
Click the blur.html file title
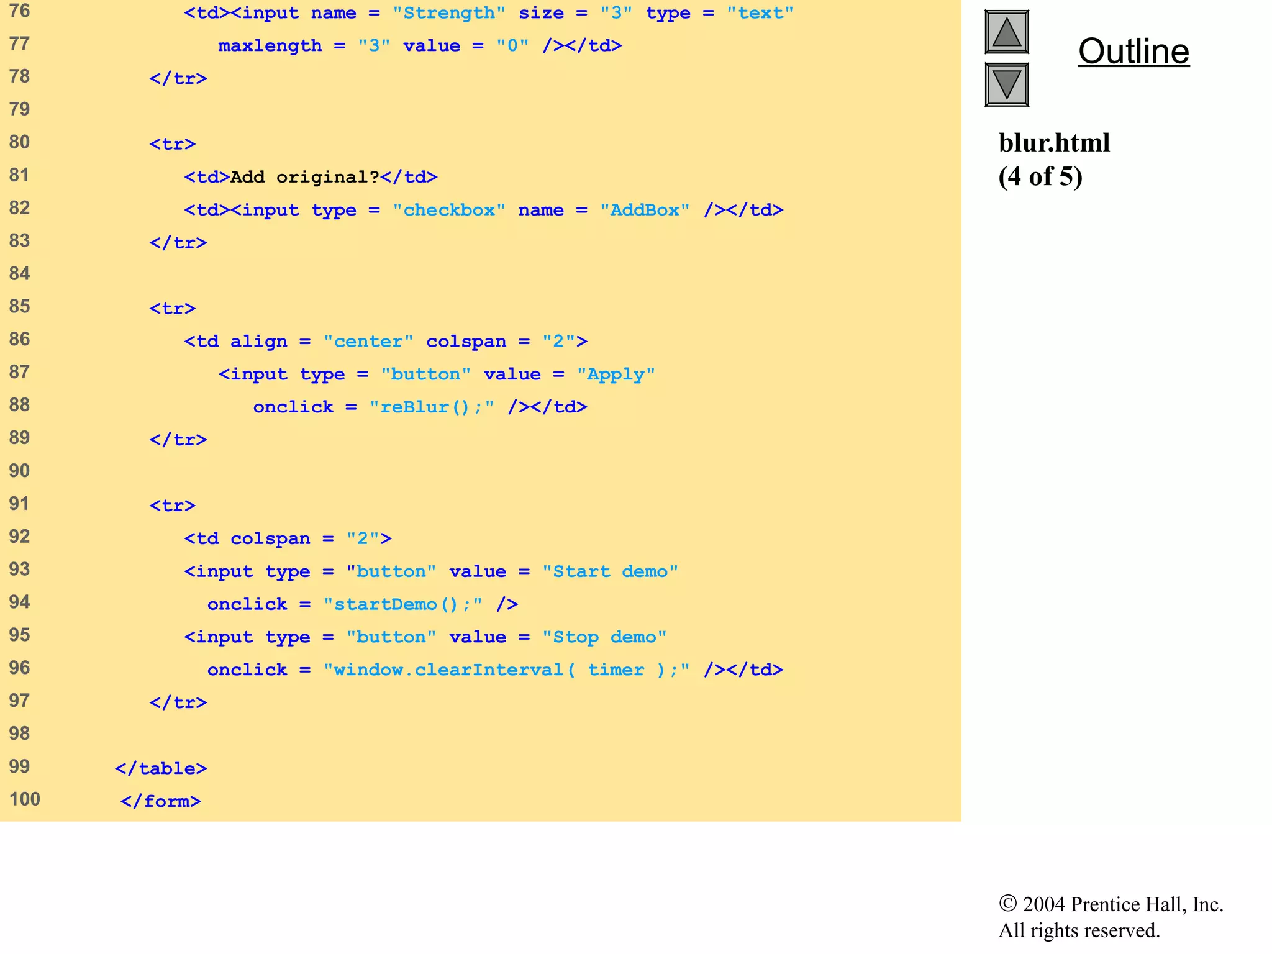pyautogui.click(x=1054, y=143)
